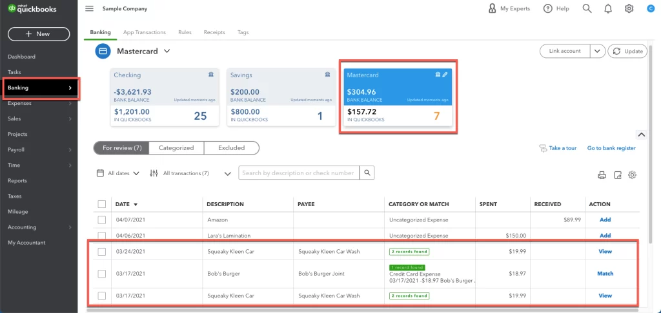Add the Lara's Lamination transaction
This screenshot has width=661, height=313.
click(x=605, y=236)
